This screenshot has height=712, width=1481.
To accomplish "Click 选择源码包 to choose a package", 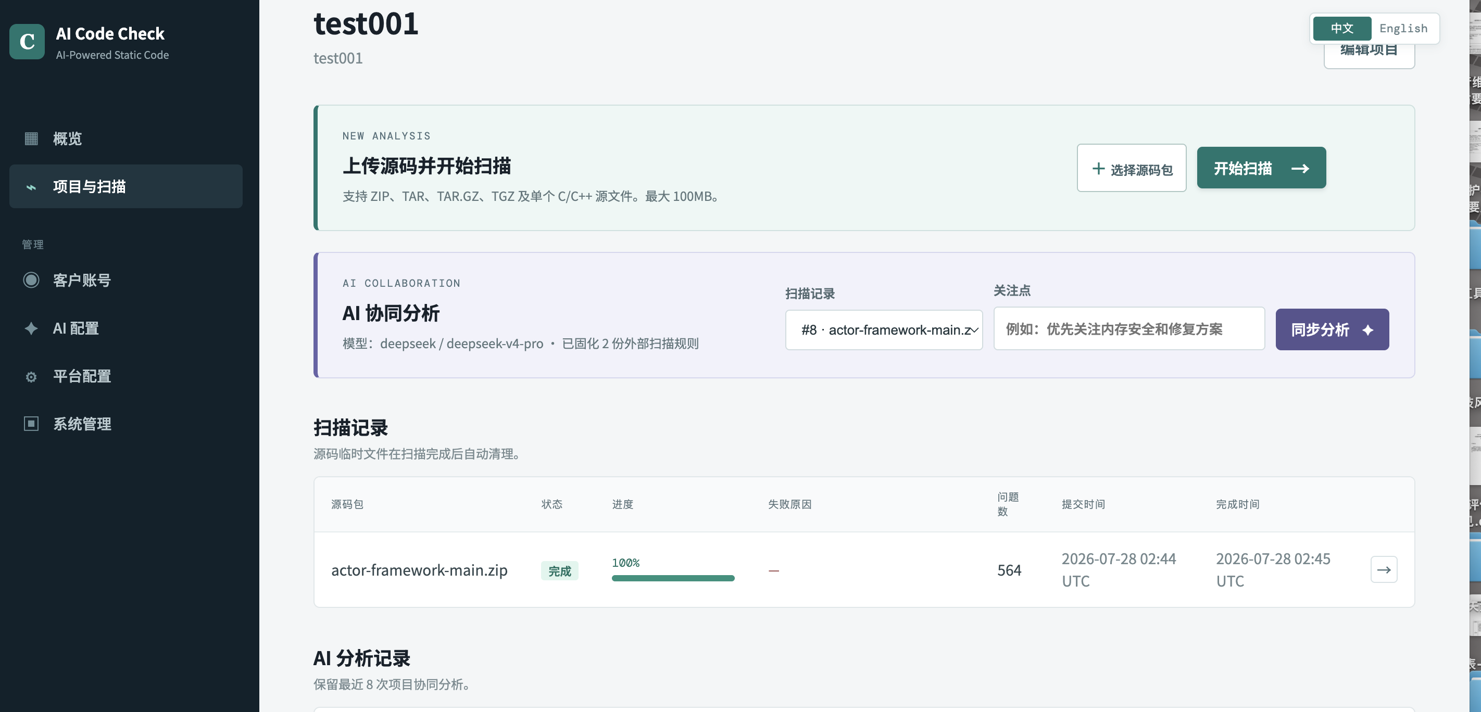I will click(1132, 168).
